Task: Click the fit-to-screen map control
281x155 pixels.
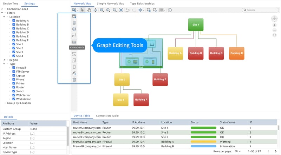Action: (274, 35)
